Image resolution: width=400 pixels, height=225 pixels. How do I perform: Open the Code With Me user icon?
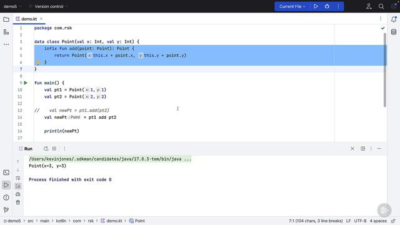pyautogui.click(x=369, y=6)
